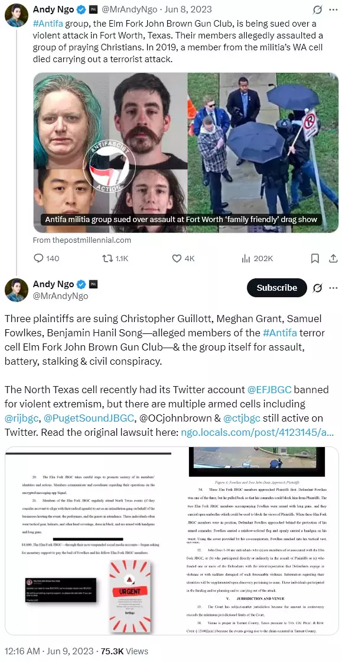
Task: Open Grok icon next to Subscribe
Action: pyautogui.click(x=318, y=288)
